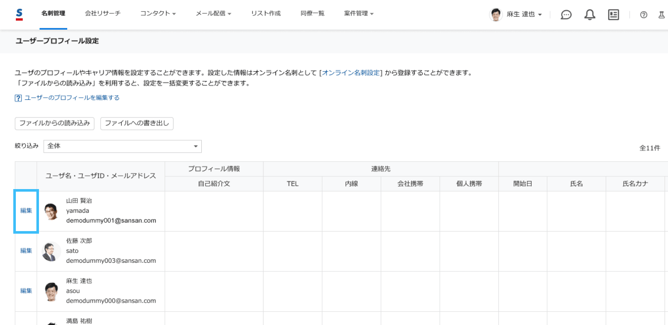Expand the コンタクト menu
The image size is (668, 325).
pyautogui.click(x=158, y=14)
